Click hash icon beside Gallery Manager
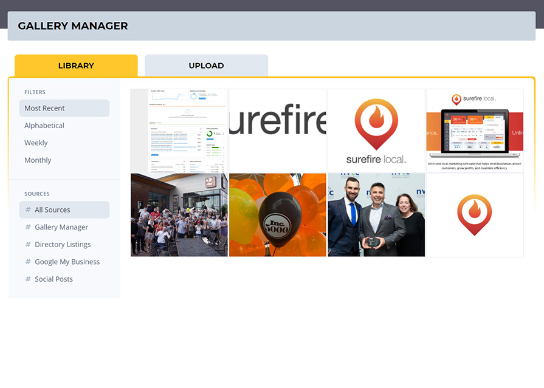Screen dimensions: 544x388 28,226
